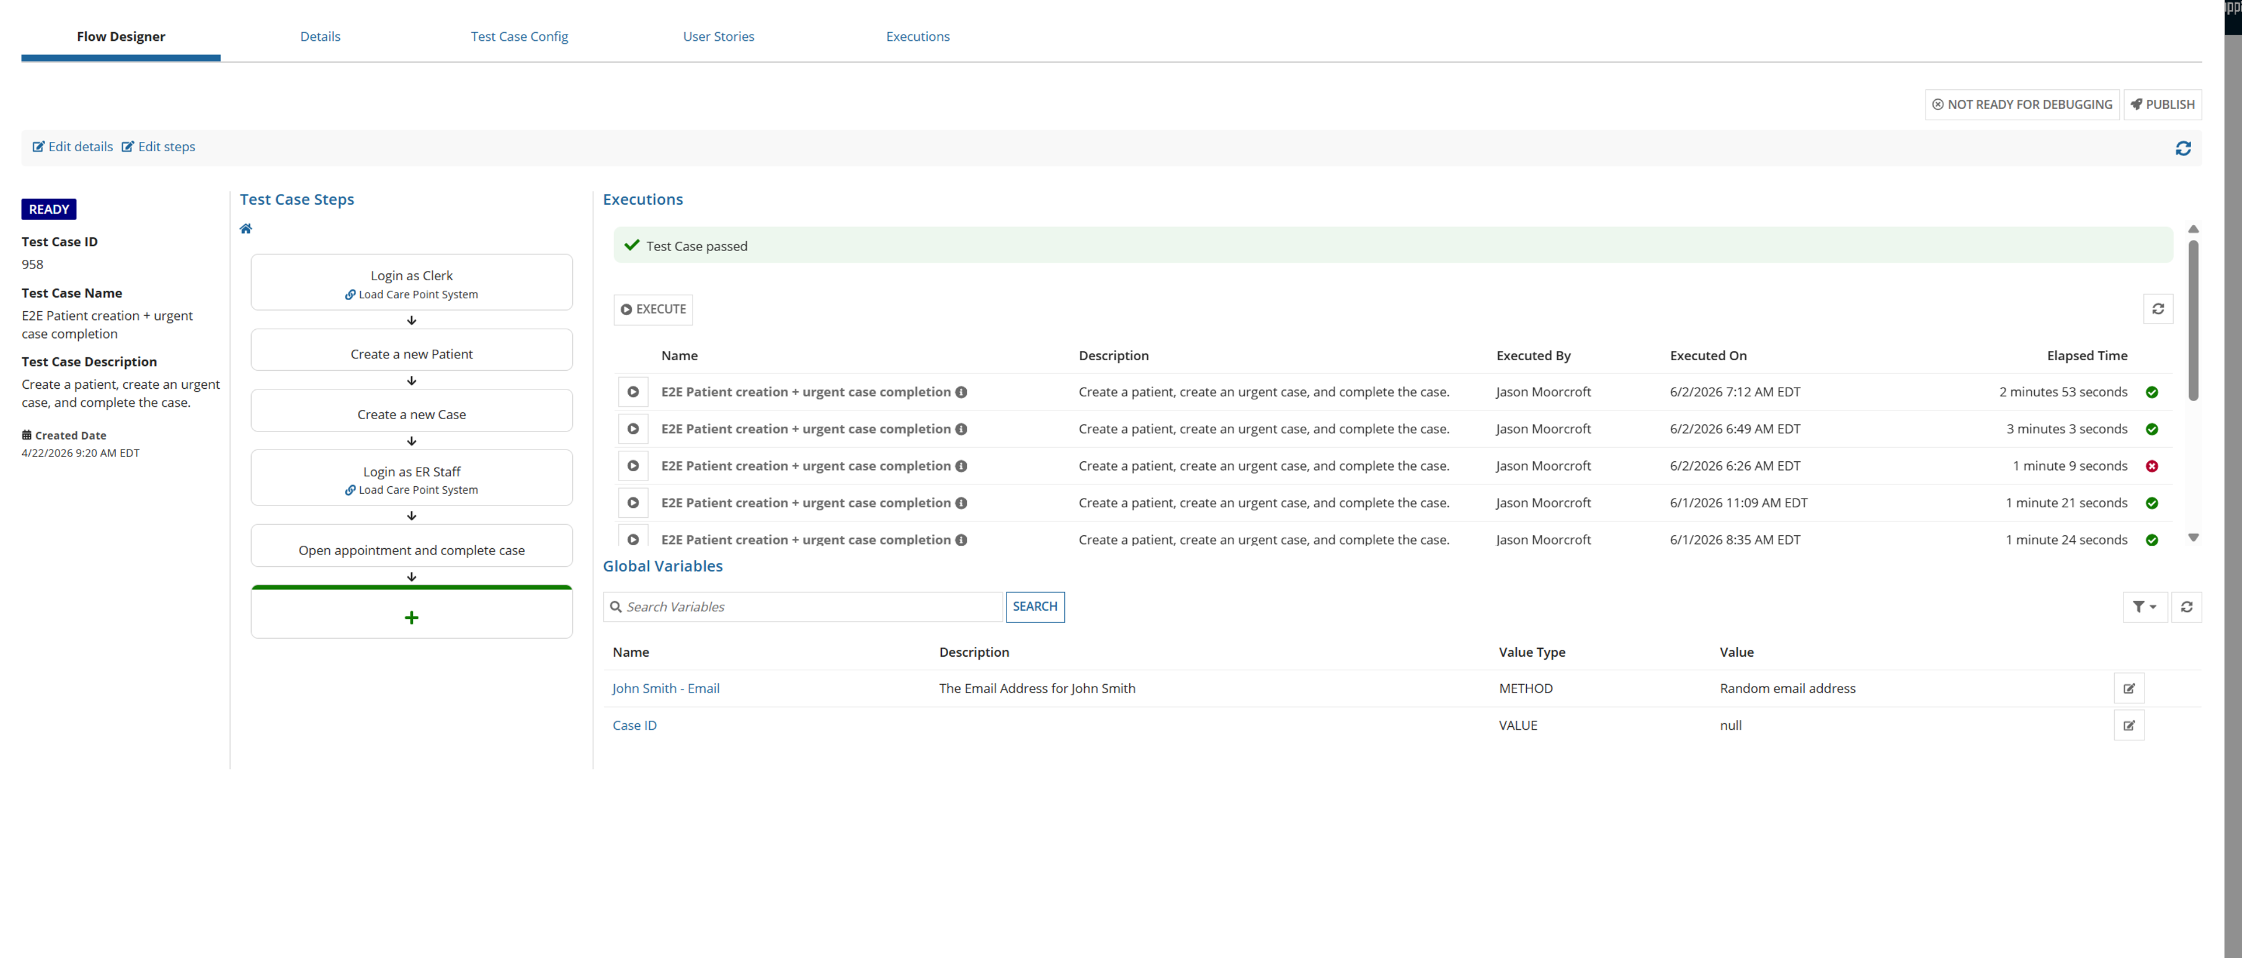The height and width of the screenshot is (958, 2242).
Task: Click the refresh icon in the edit toolbar
Action: 2183,148
